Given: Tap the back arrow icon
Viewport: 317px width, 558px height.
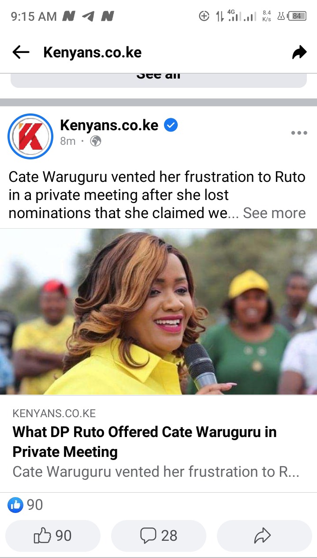Looking at the screenshot, I should 21,53.
